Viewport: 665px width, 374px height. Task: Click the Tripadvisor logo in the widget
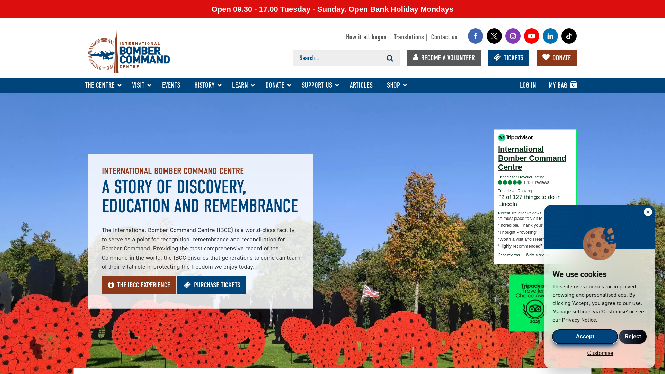515,137
